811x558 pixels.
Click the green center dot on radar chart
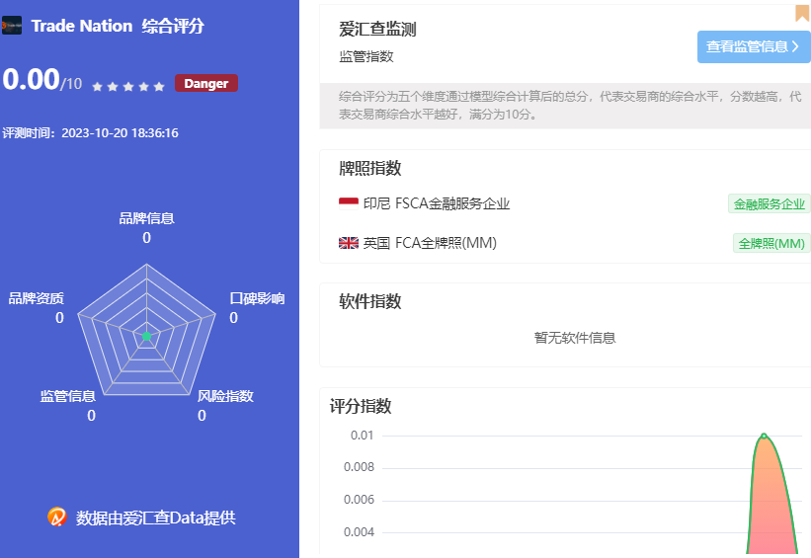pyautogui.click(x=146, y=336)
